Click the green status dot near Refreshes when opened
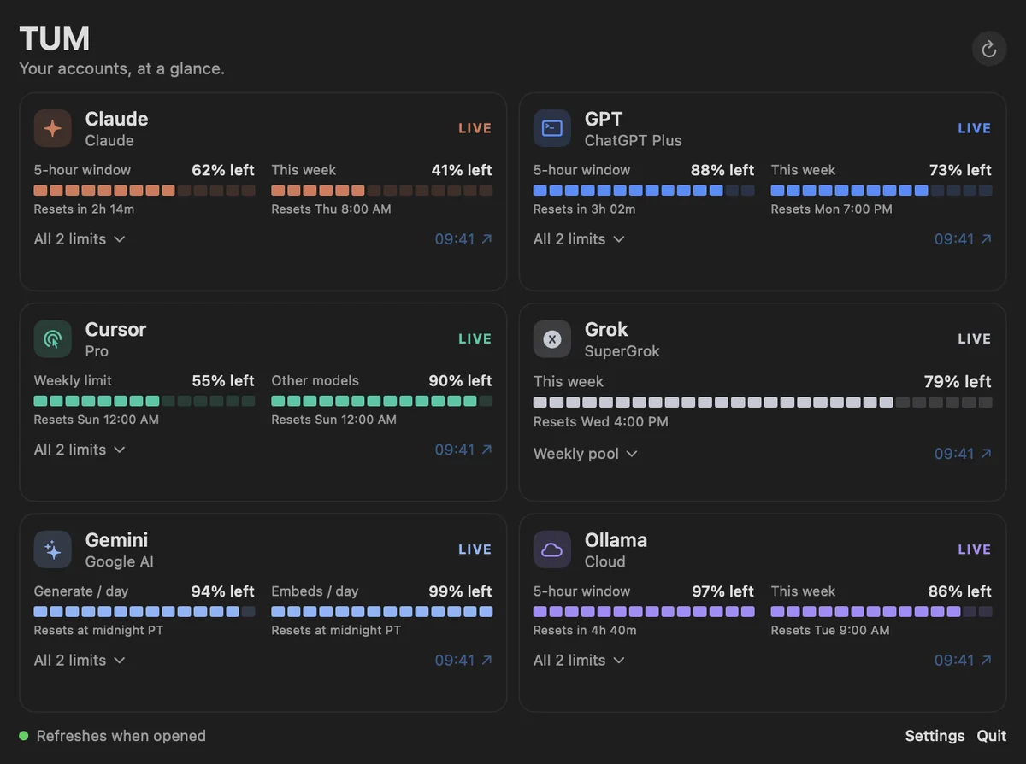This screenshot has height=764, width=1026. point(24,736)
